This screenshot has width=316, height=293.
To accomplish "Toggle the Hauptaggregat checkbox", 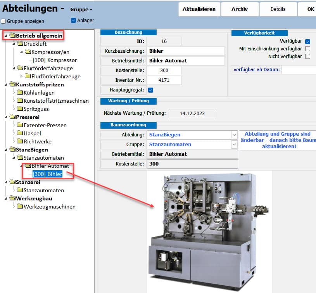I will 151,90.
